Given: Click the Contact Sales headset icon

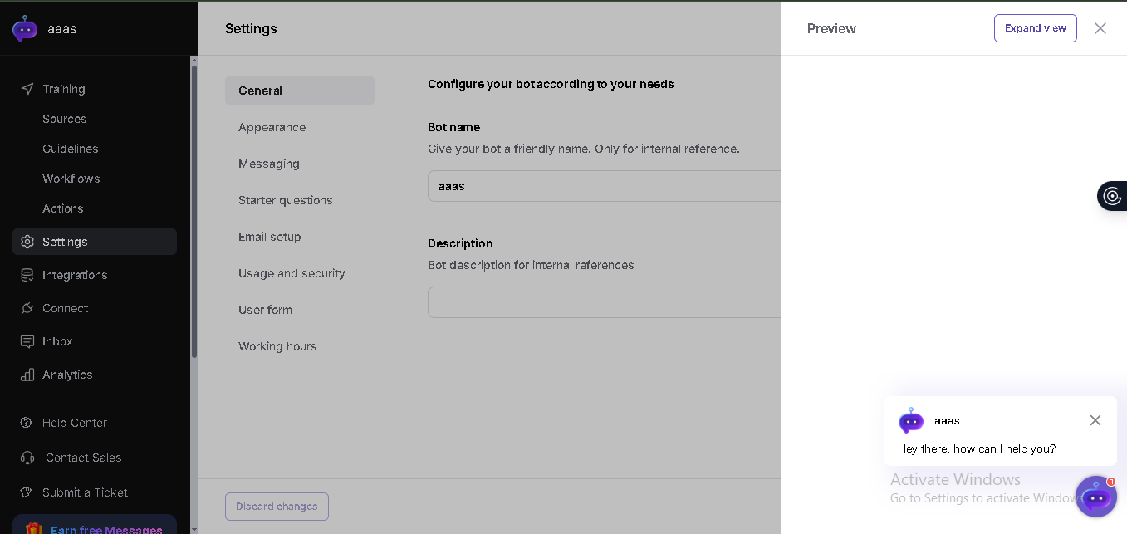Looking at the screenshot, I should pos(27,458).
